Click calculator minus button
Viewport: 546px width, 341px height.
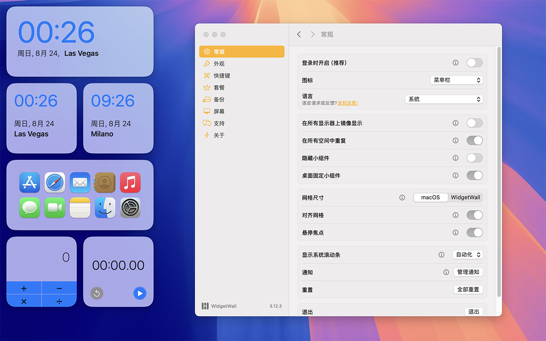(x=59, y=288)
